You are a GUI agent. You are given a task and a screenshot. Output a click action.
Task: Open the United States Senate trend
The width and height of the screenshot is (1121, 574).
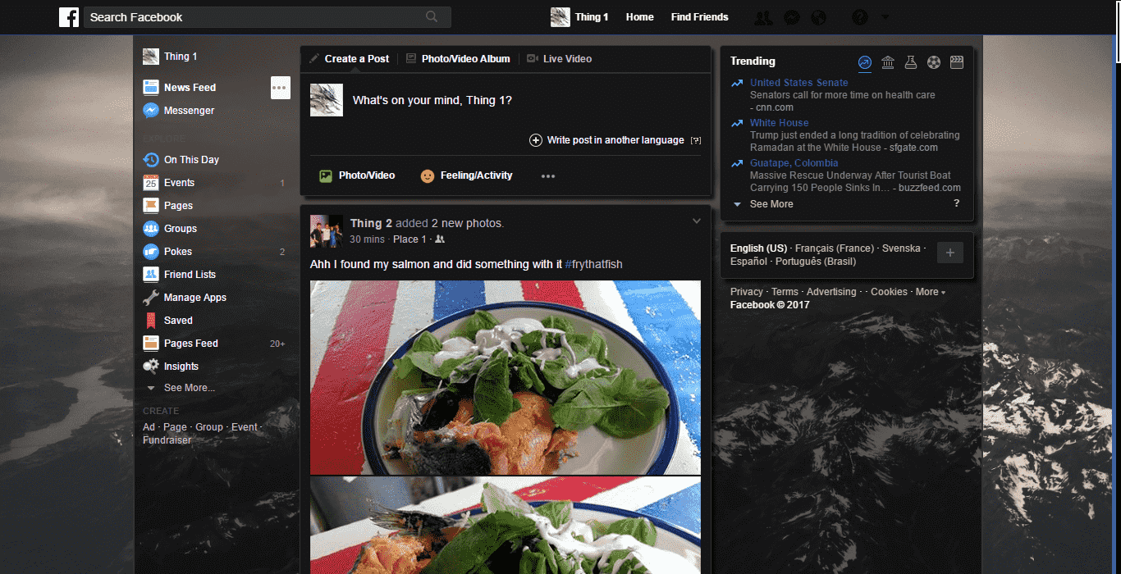click(799, 83)
